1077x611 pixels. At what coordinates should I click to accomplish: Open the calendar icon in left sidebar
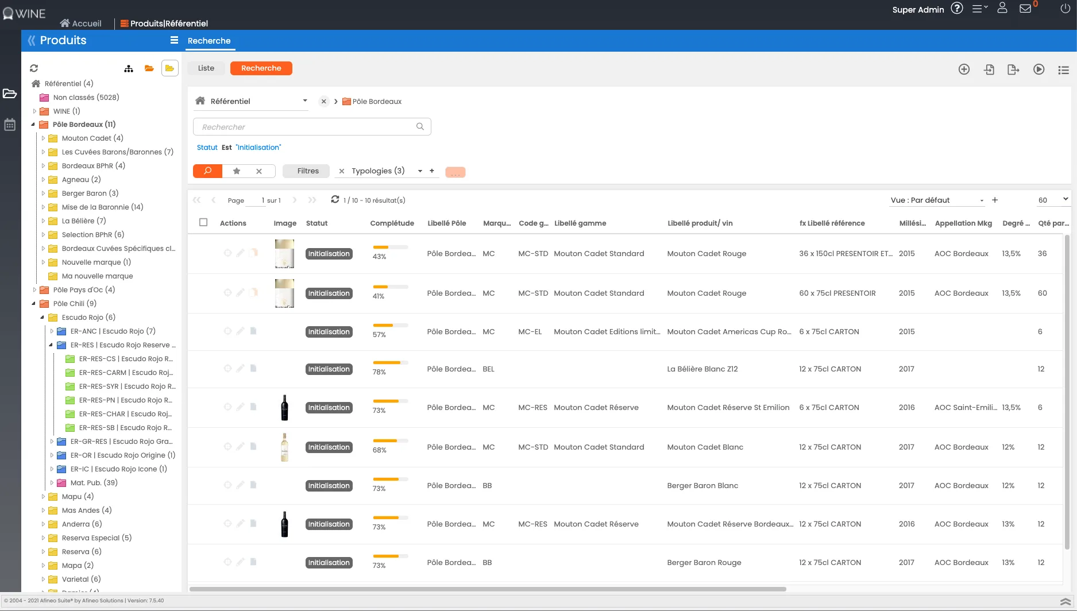point(10,124)
